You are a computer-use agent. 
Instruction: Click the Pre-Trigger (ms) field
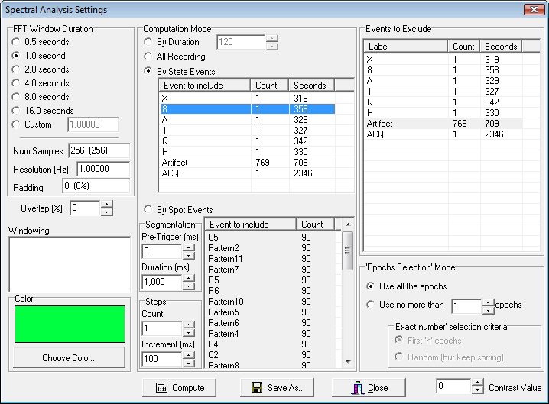click(162, 251)
